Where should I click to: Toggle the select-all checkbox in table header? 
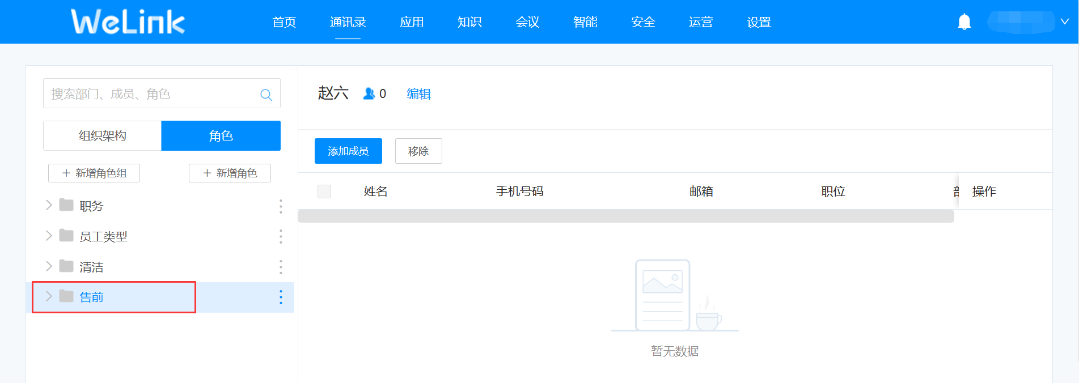(x=324, y=191)
